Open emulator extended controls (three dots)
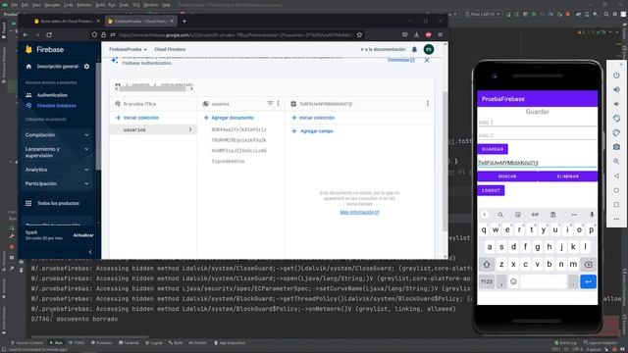Image resolution: width=628 pixels, height=353 pixels. 616,219
